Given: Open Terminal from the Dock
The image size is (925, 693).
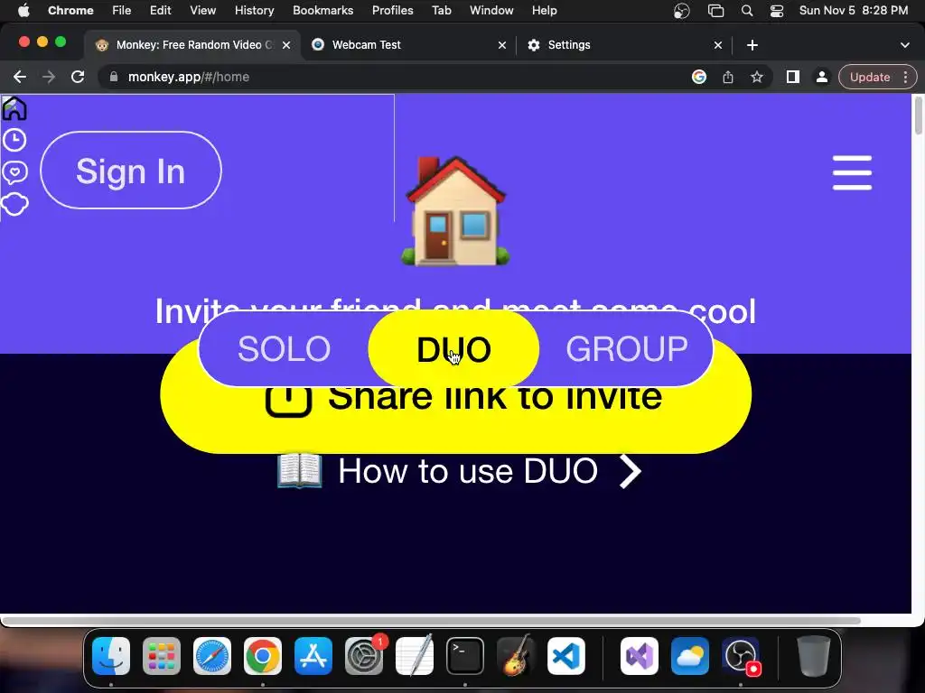Looking at the screenshot, I should pyautogui.click(x=465, y=656).
